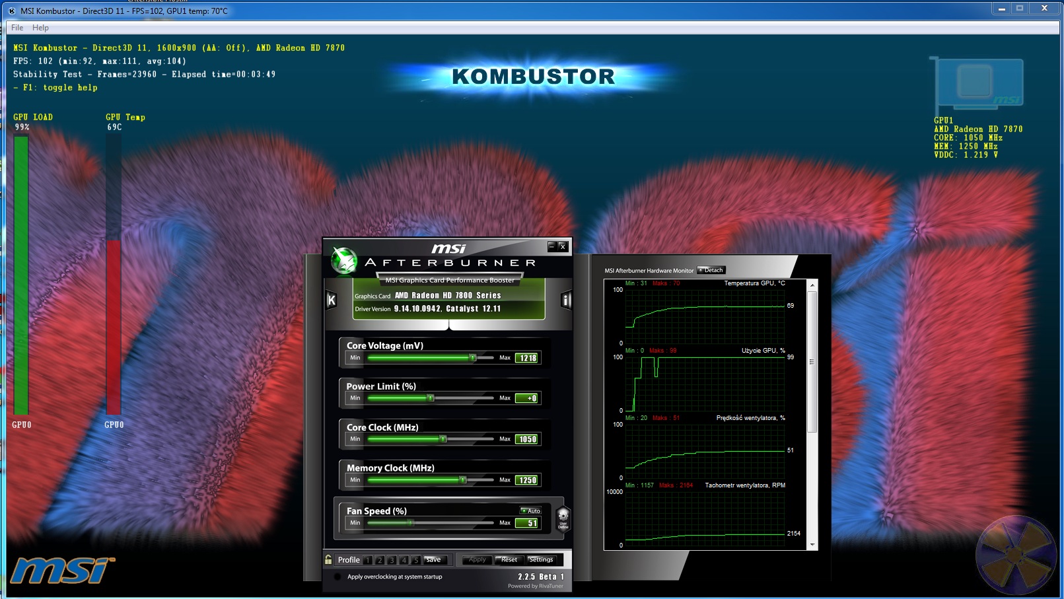Minimize the MSI Kombustor window
The width and height of the screenshot is (1064, 599).
coord(1001,9)
